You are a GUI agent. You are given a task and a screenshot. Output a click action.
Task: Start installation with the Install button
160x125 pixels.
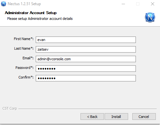(116, 117)
